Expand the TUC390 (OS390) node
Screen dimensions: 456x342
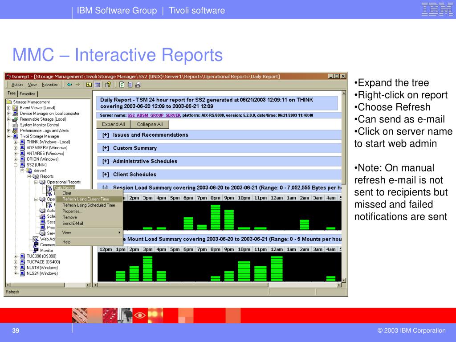[16, 256]
